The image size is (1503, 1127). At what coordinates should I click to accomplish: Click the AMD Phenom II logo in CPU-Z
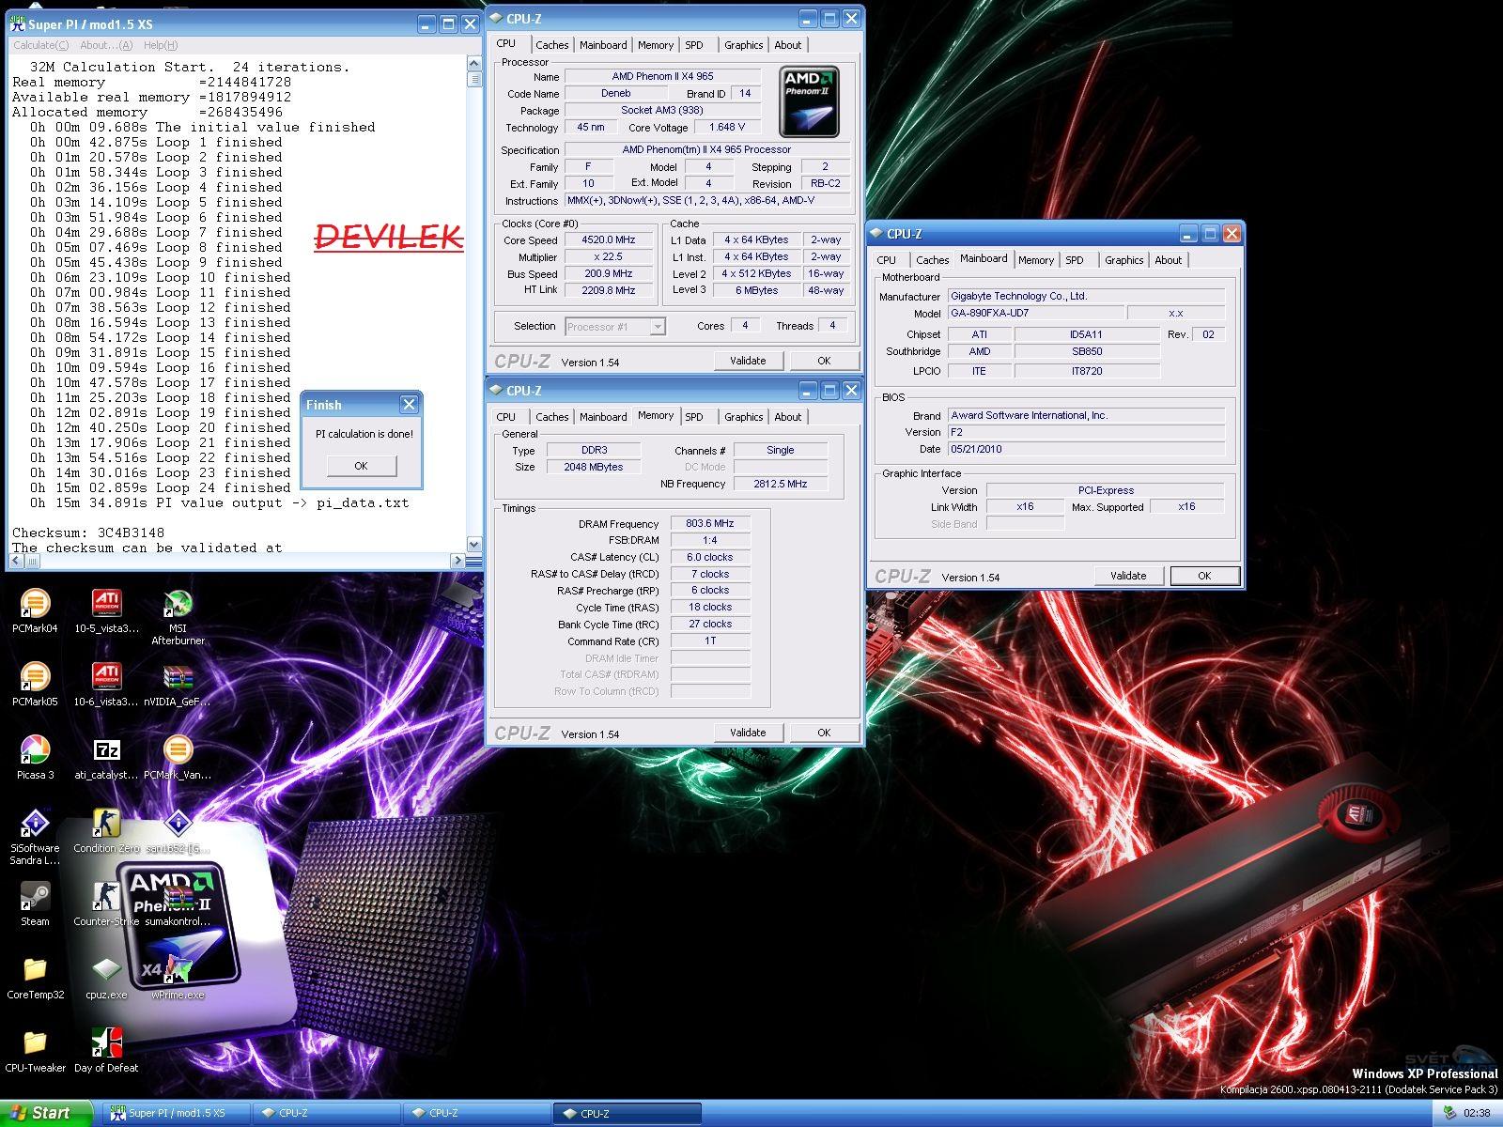click(x=809, y=101)
